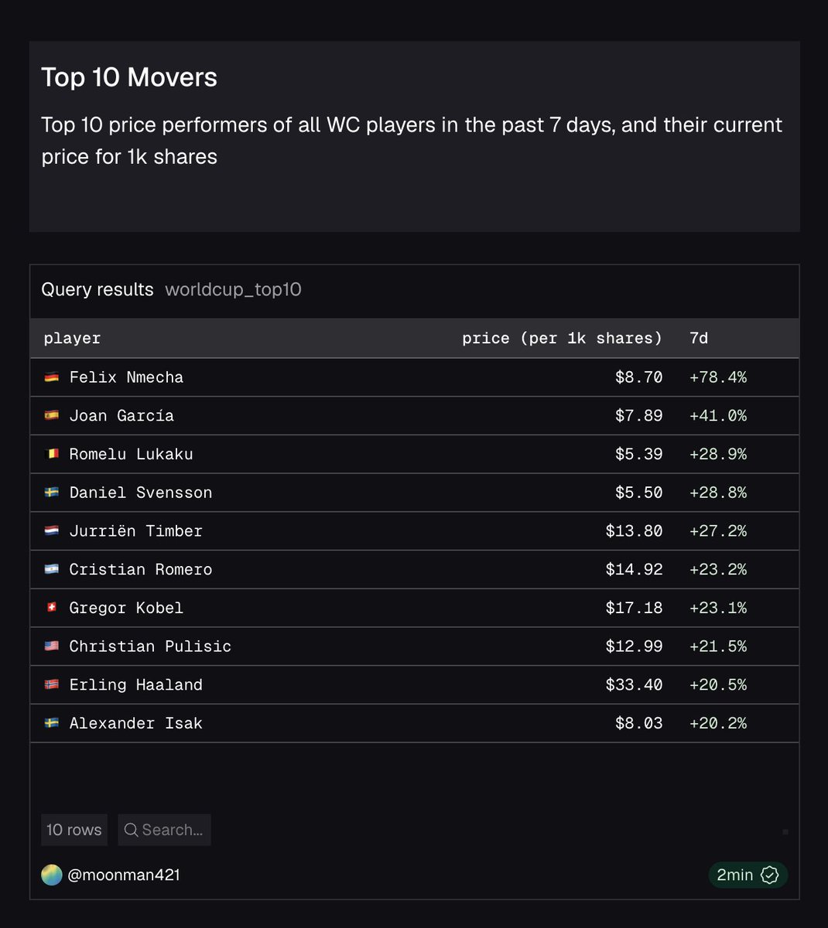Click the @moonman421 avatar circle

tap(52, 875)
